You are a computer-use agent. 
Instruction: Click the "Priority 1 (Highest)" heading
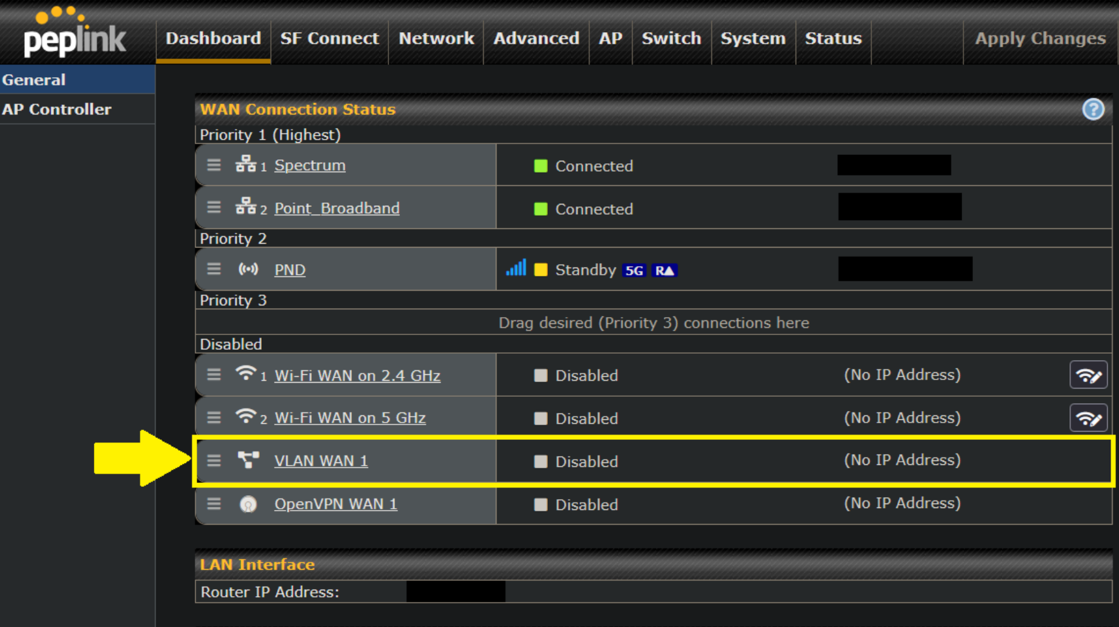point(270,135)
